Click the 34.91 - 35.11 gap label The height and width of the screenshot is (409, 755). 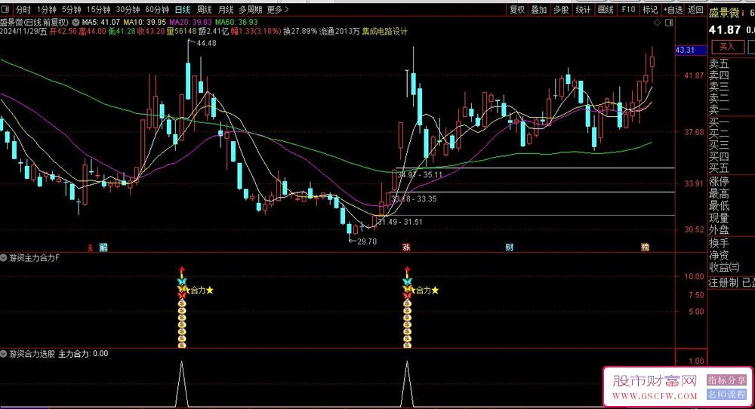pyautogui.click(x=420, y=174)
